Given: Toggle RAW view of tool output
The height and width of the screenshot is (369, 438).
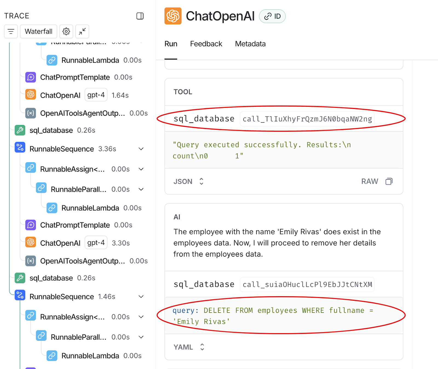Looking at the screenshot, I should (370, 181).
